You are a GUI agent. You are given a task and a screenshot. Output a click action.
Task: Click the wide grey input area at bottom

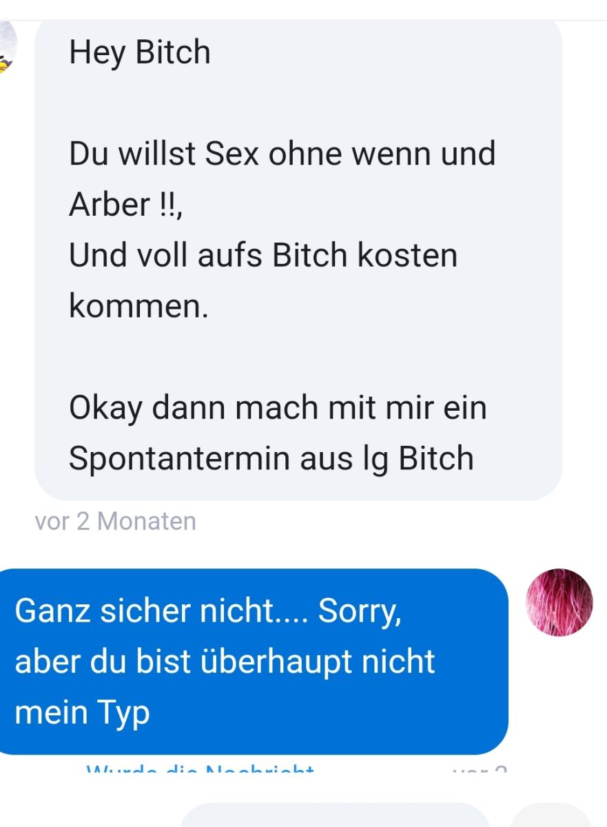tap(335, 815)
